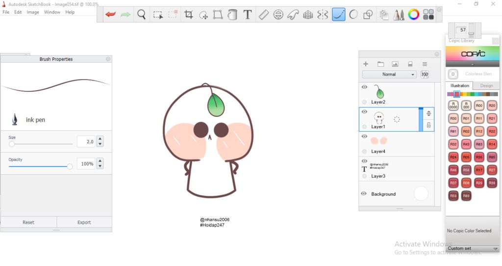
Task: Click the Reset button in Brush Properties
Action: (28, 222)
